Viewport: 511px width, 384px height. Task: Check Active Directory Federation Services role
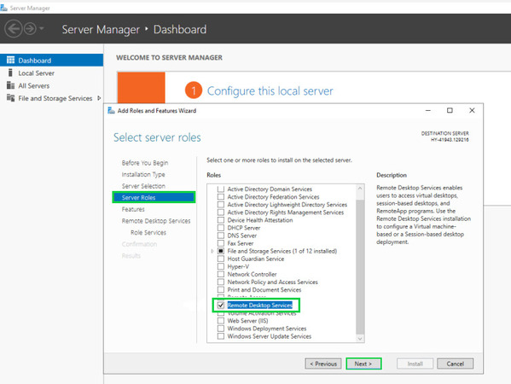coord(221,196)
